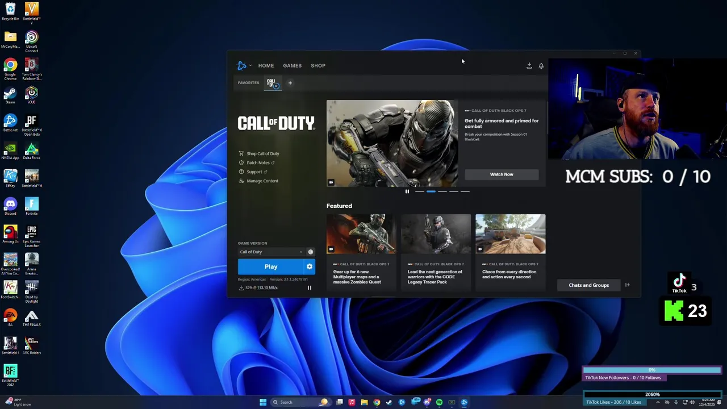Open the downloads icon in header
The width and height of the screenshot is (727, 409).
[x=529, y=65]
